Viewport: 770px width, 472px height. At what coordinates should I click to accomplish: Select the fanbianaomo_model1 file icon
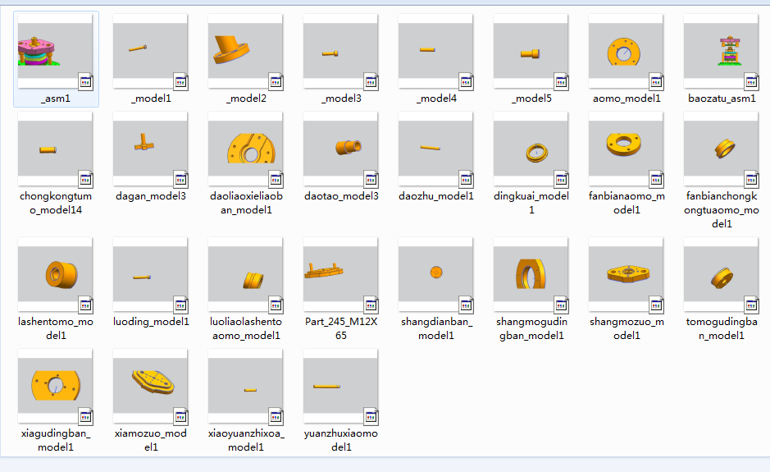tap(626, 149)
